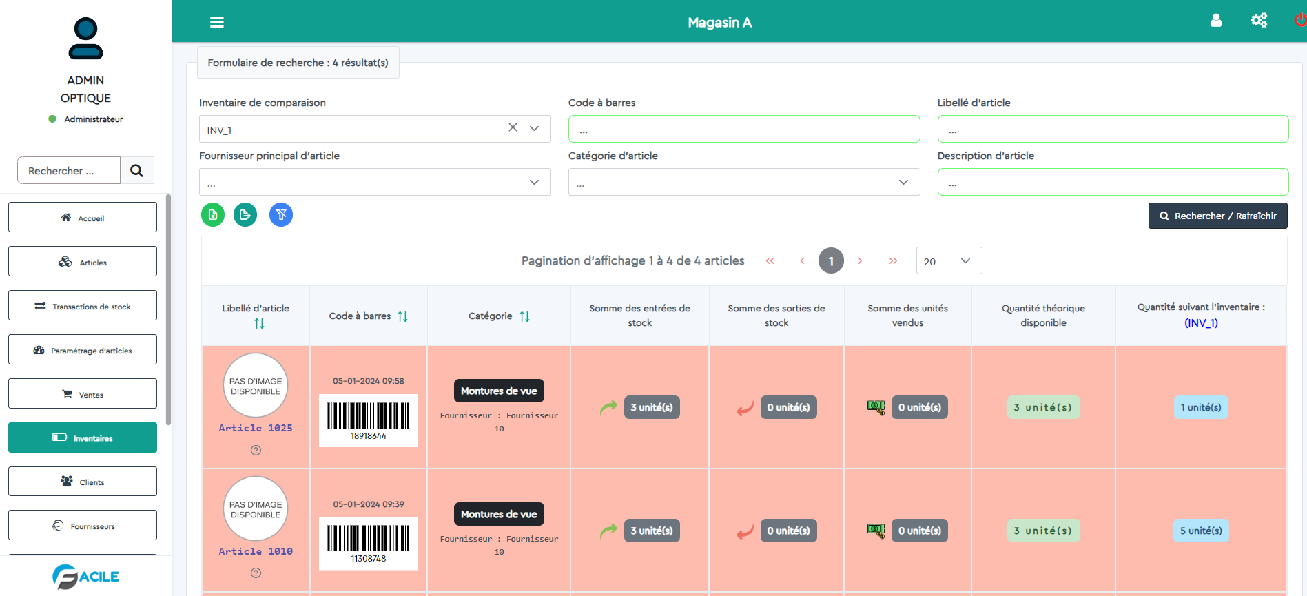
Task: Open the Ventes sidebar menu item
Action: (x=83, y=394)
